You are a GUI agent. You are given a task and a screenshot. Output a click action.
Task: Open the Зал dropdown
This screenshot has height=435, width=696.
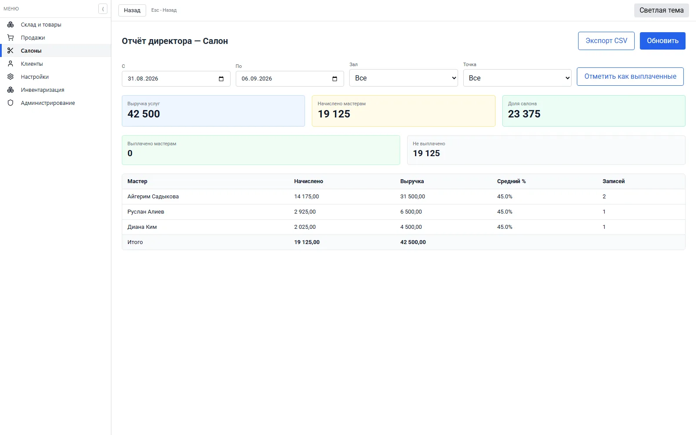pyautogui.click(x=403, y=78)
